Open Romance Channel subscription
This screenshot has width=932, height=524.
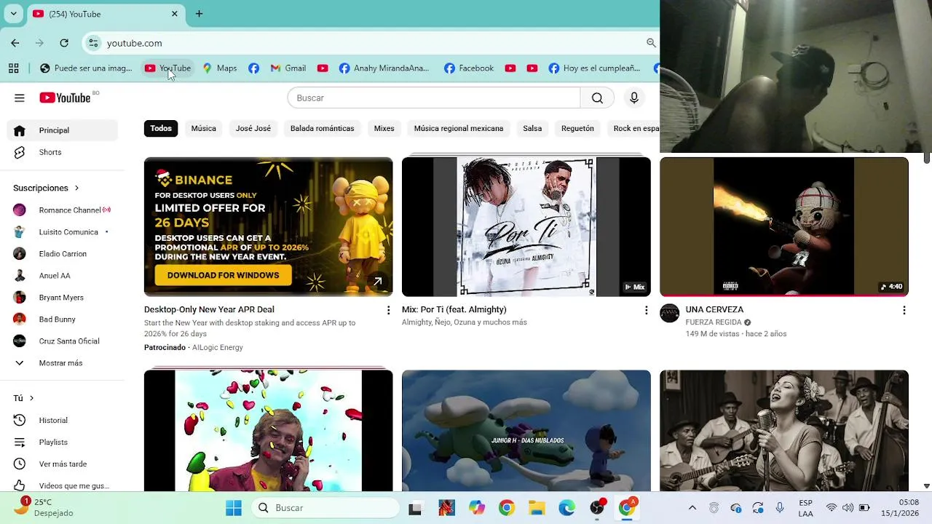coord(63,210)
